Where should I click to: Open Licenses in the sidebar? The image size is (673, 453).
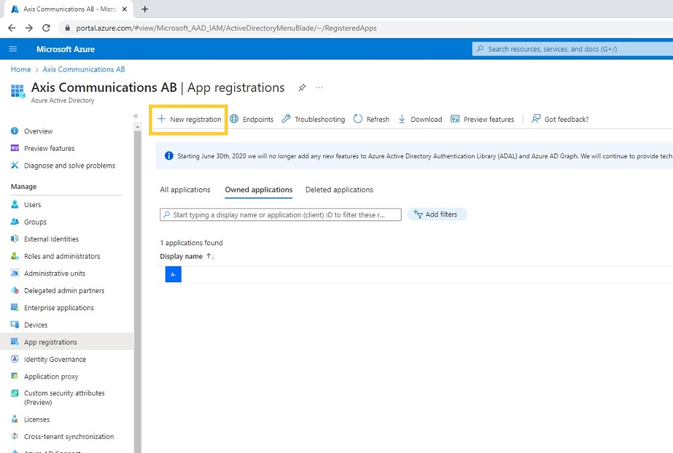[37, 419]
